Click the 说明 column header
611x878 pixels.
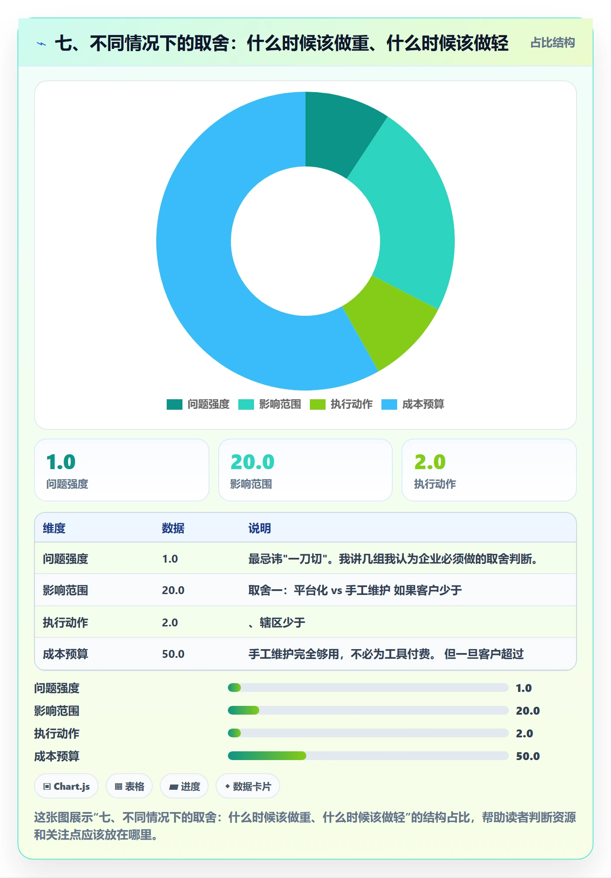tap(260, 528)
